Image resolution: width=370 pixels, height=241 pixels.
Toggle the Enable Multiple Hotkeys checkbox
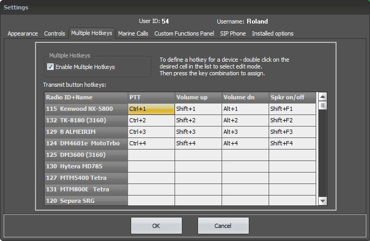point(50,67)
